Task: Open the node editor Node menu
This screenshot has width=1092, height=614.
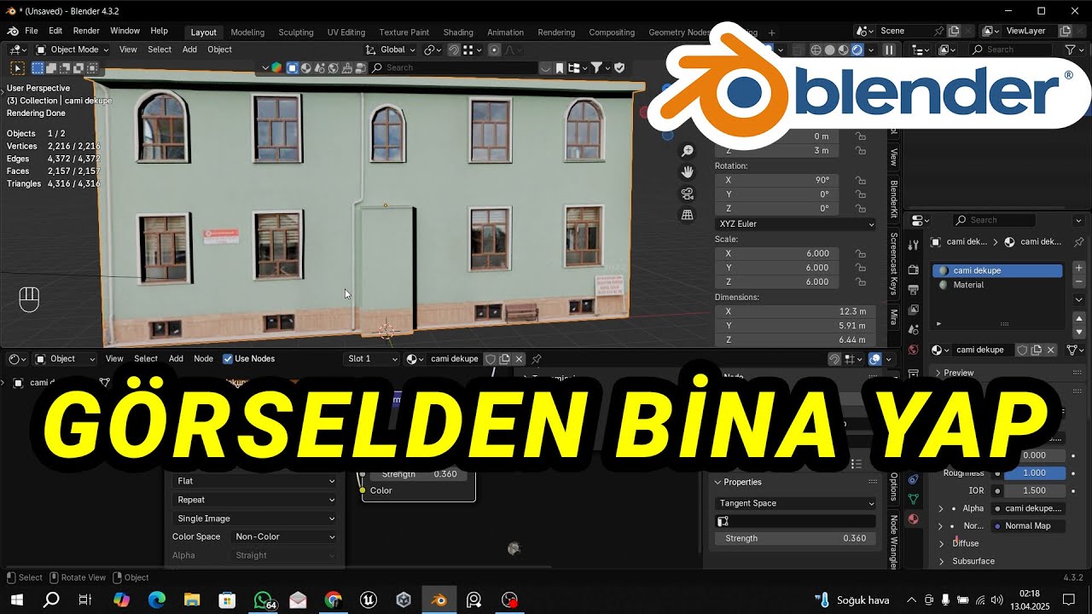Action: 203,359
